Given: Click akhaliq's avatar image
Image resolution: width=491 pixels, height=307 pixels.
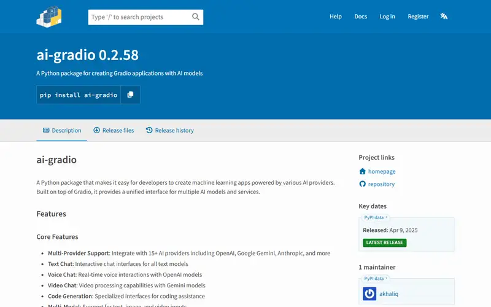Looking at the screenshot, I should coord(369,294).
